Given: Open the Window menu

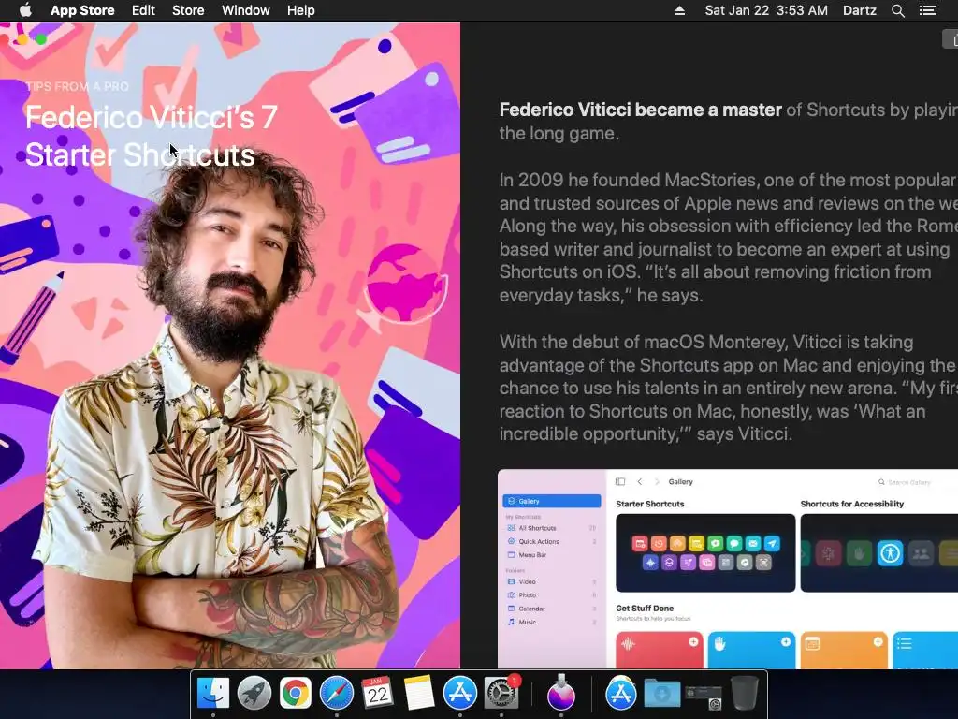Looking at the screenshot, I should (x=246, y=10).
